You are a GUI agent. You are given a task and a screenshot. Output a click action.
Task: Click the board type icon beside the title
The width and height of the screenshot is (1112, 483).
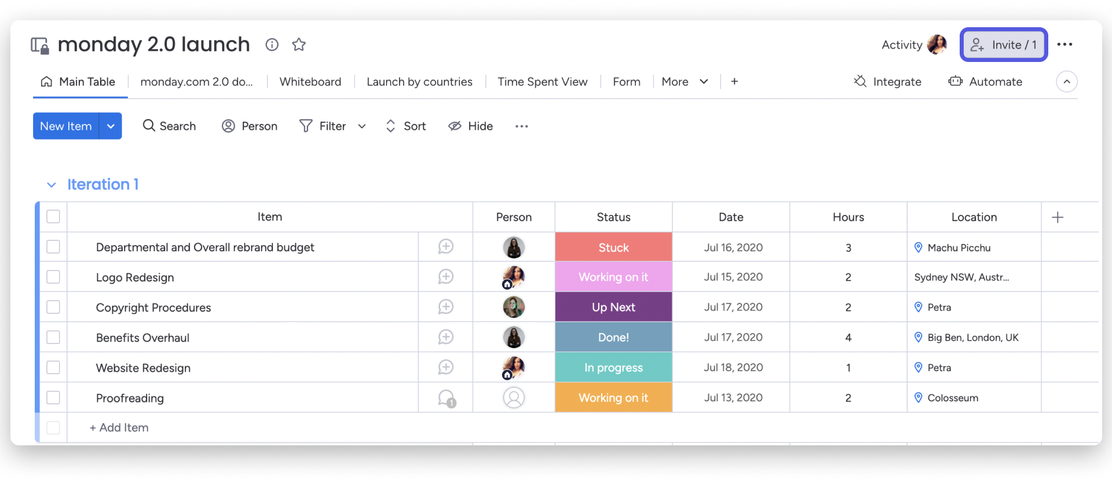pos(39,45)
